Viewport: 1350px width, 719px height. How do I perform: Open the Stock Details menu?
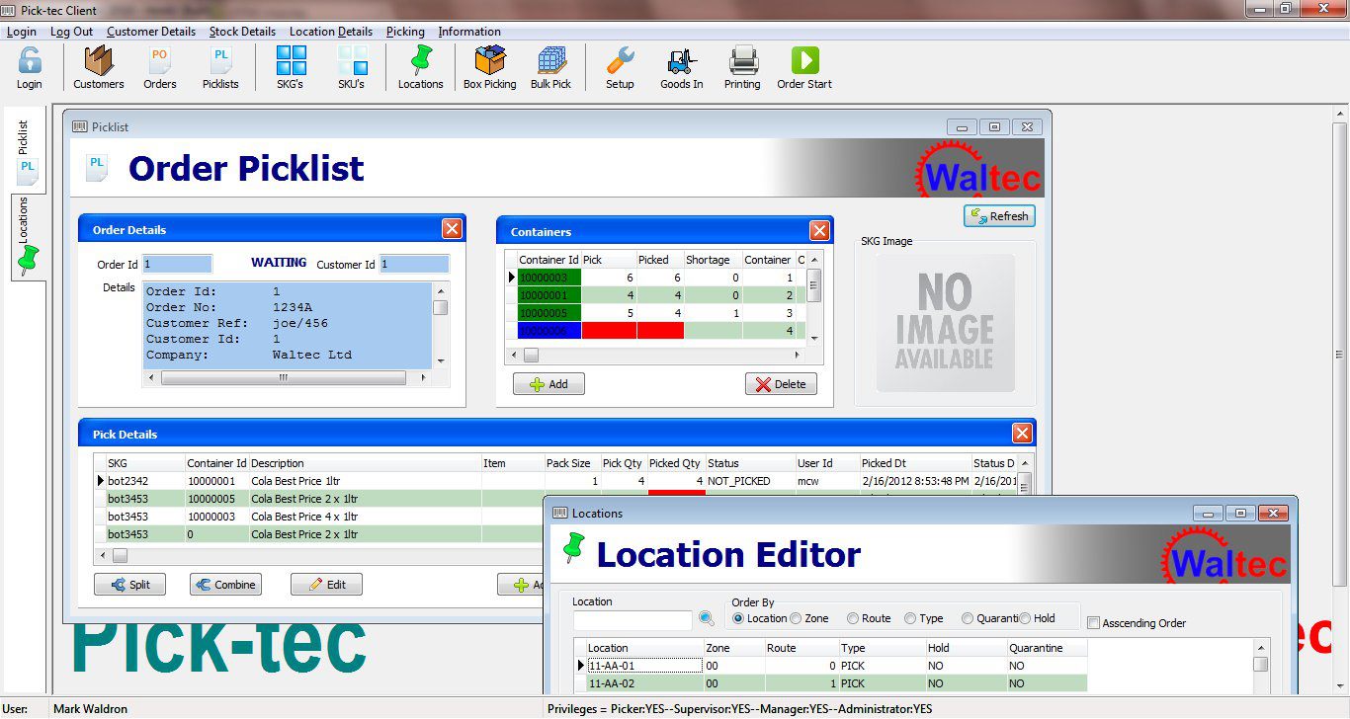pos(242,32)
